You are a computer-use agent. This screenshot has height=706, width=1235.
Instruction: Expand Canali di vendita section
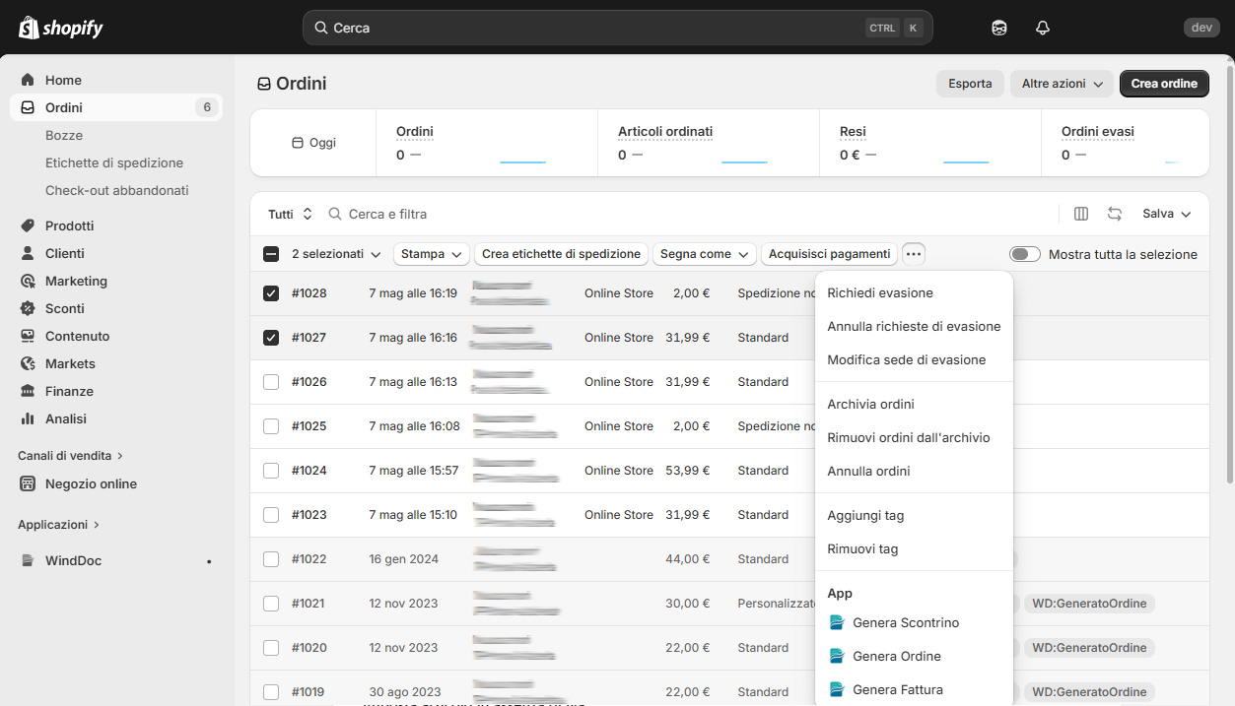[70, 456]
